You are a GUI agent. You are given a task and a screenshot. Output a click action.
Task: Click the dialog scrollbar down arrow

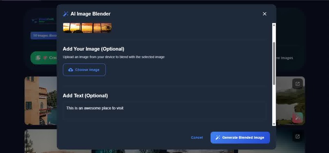click(x=274, y=124)
